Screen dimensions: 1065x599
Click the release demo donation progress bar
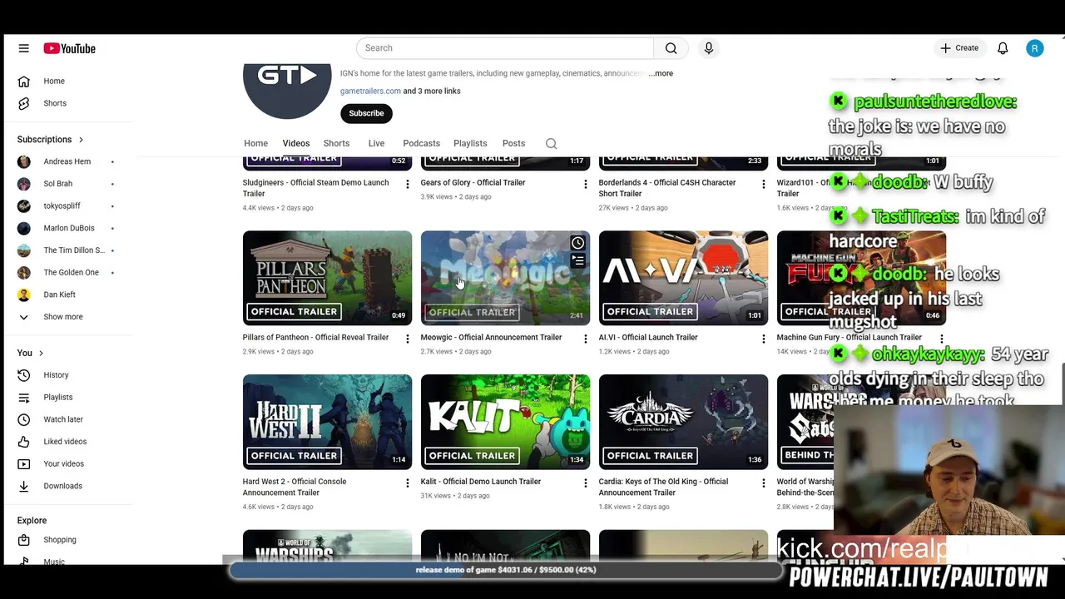pos(505,570)
